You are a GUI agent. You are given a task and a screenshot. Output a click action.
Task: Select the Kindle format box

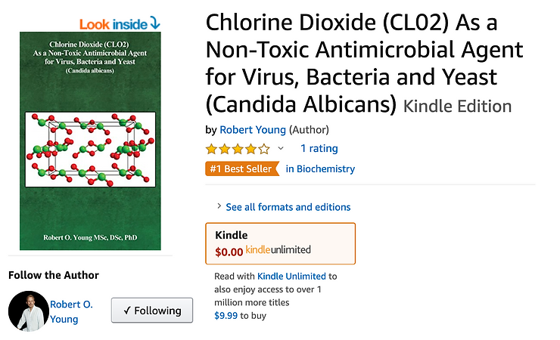(x=280, y=243)
